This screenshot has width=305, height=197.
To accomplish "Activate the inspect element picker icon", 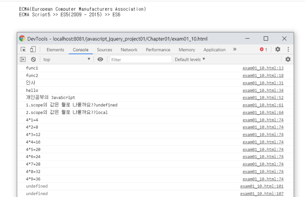I will point(23,50).
